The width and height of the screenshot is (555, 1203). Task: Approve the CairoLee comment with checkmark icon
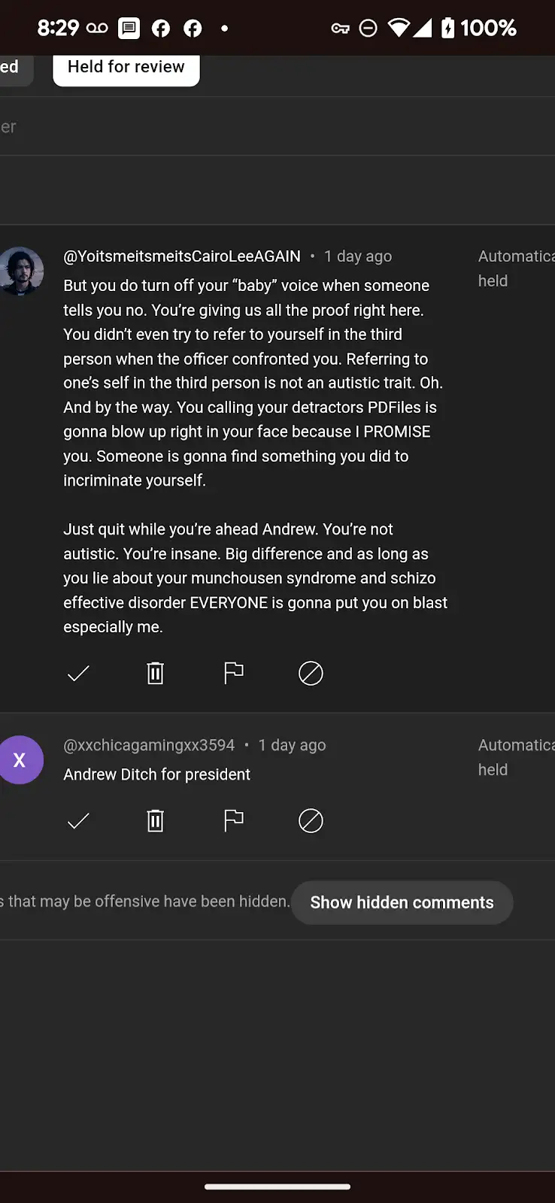78,673
